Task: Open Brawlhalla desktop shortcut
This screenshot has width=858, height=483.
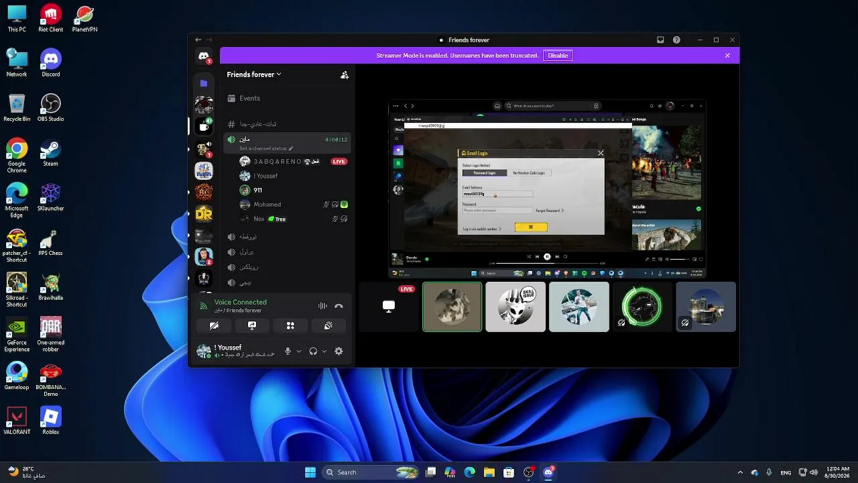Action: point(51,287)
